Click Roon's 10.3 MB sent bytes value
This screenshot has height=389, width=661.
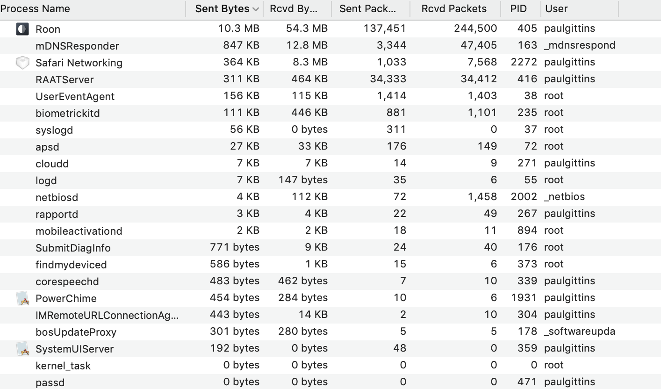(x=238, y=28)
